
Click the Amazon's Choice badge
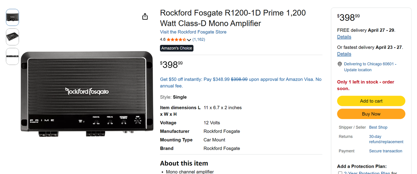[x=176, y=48]
